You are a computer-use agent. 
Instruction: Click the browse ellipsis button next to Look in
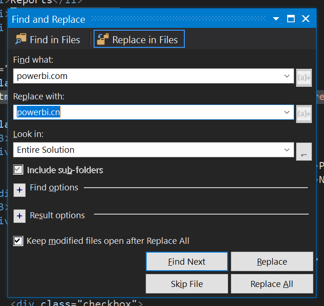tap(304, 151)
